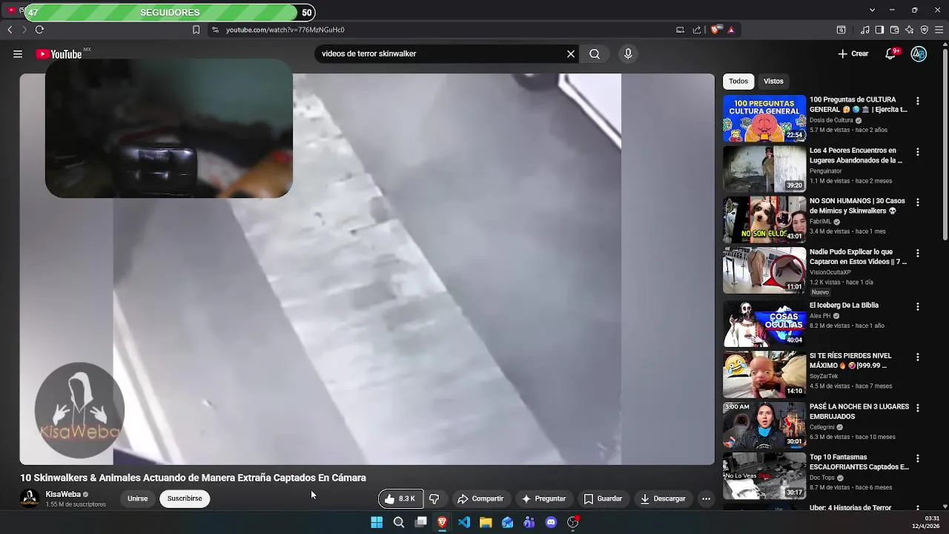Open Brave Leo AI sparkle icon
949x534 pixels.
909,30
